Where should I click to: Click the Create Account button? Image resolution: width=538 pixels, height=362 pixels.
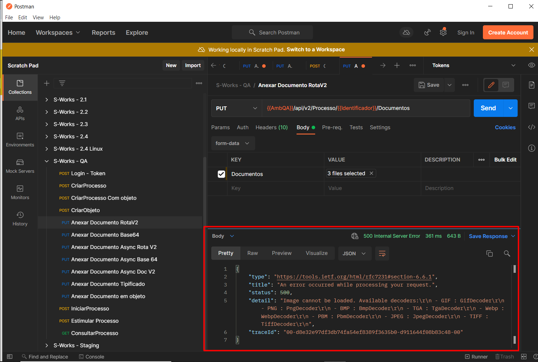[508, 32]
